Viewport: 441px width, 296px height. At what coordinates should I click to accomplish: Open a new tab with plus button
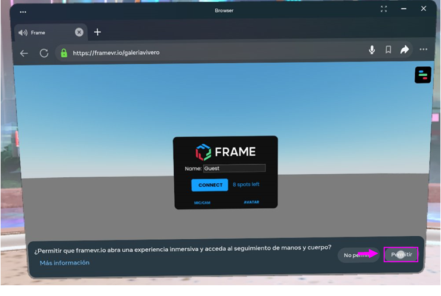coord(97,32)
